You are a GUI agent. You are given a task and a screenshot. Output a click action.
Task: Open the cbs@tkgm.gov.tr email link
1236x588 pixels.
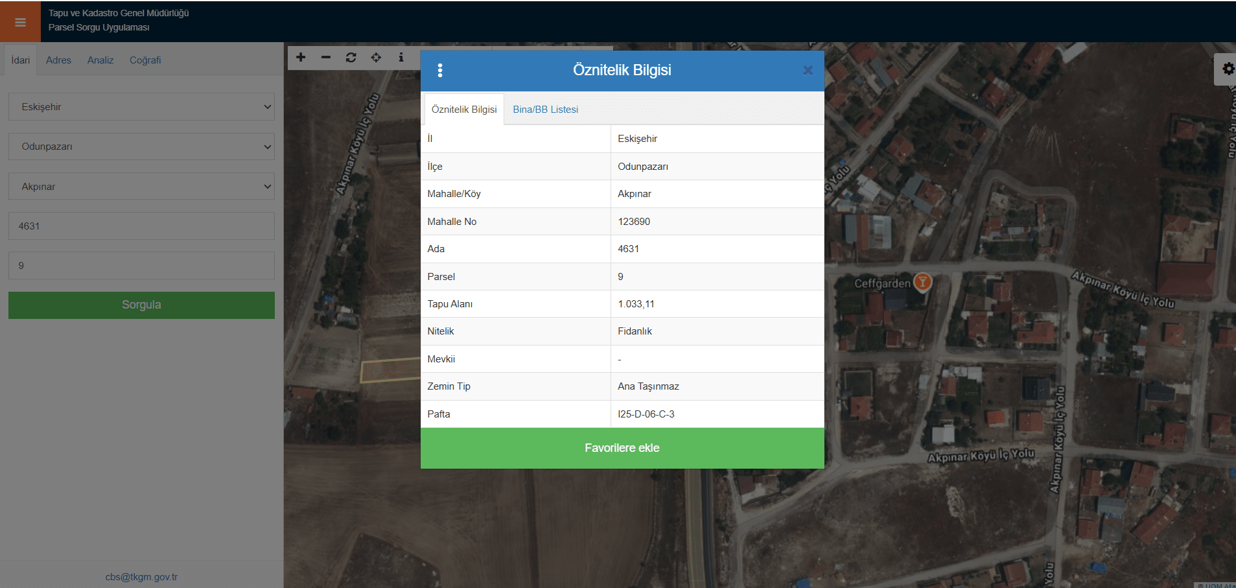click(141, 577)
